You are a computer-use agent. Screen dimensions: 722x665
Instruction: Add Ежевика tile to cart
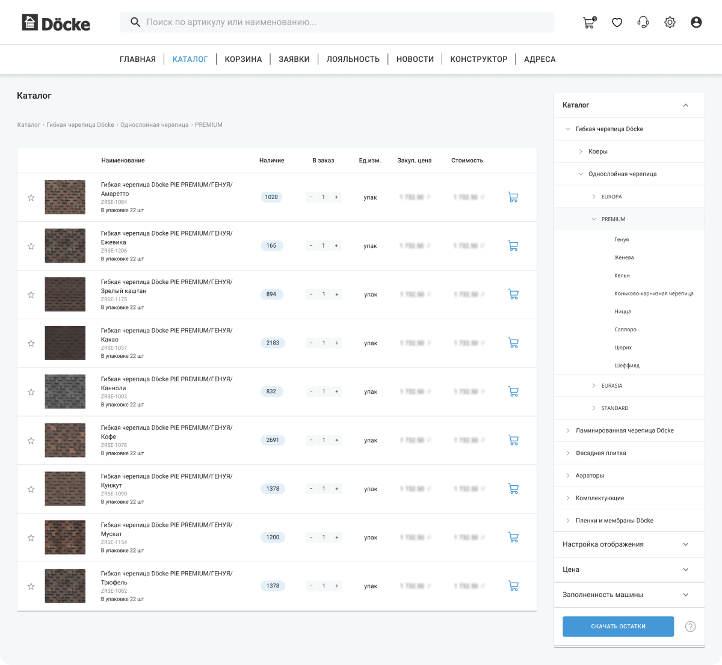513,246
